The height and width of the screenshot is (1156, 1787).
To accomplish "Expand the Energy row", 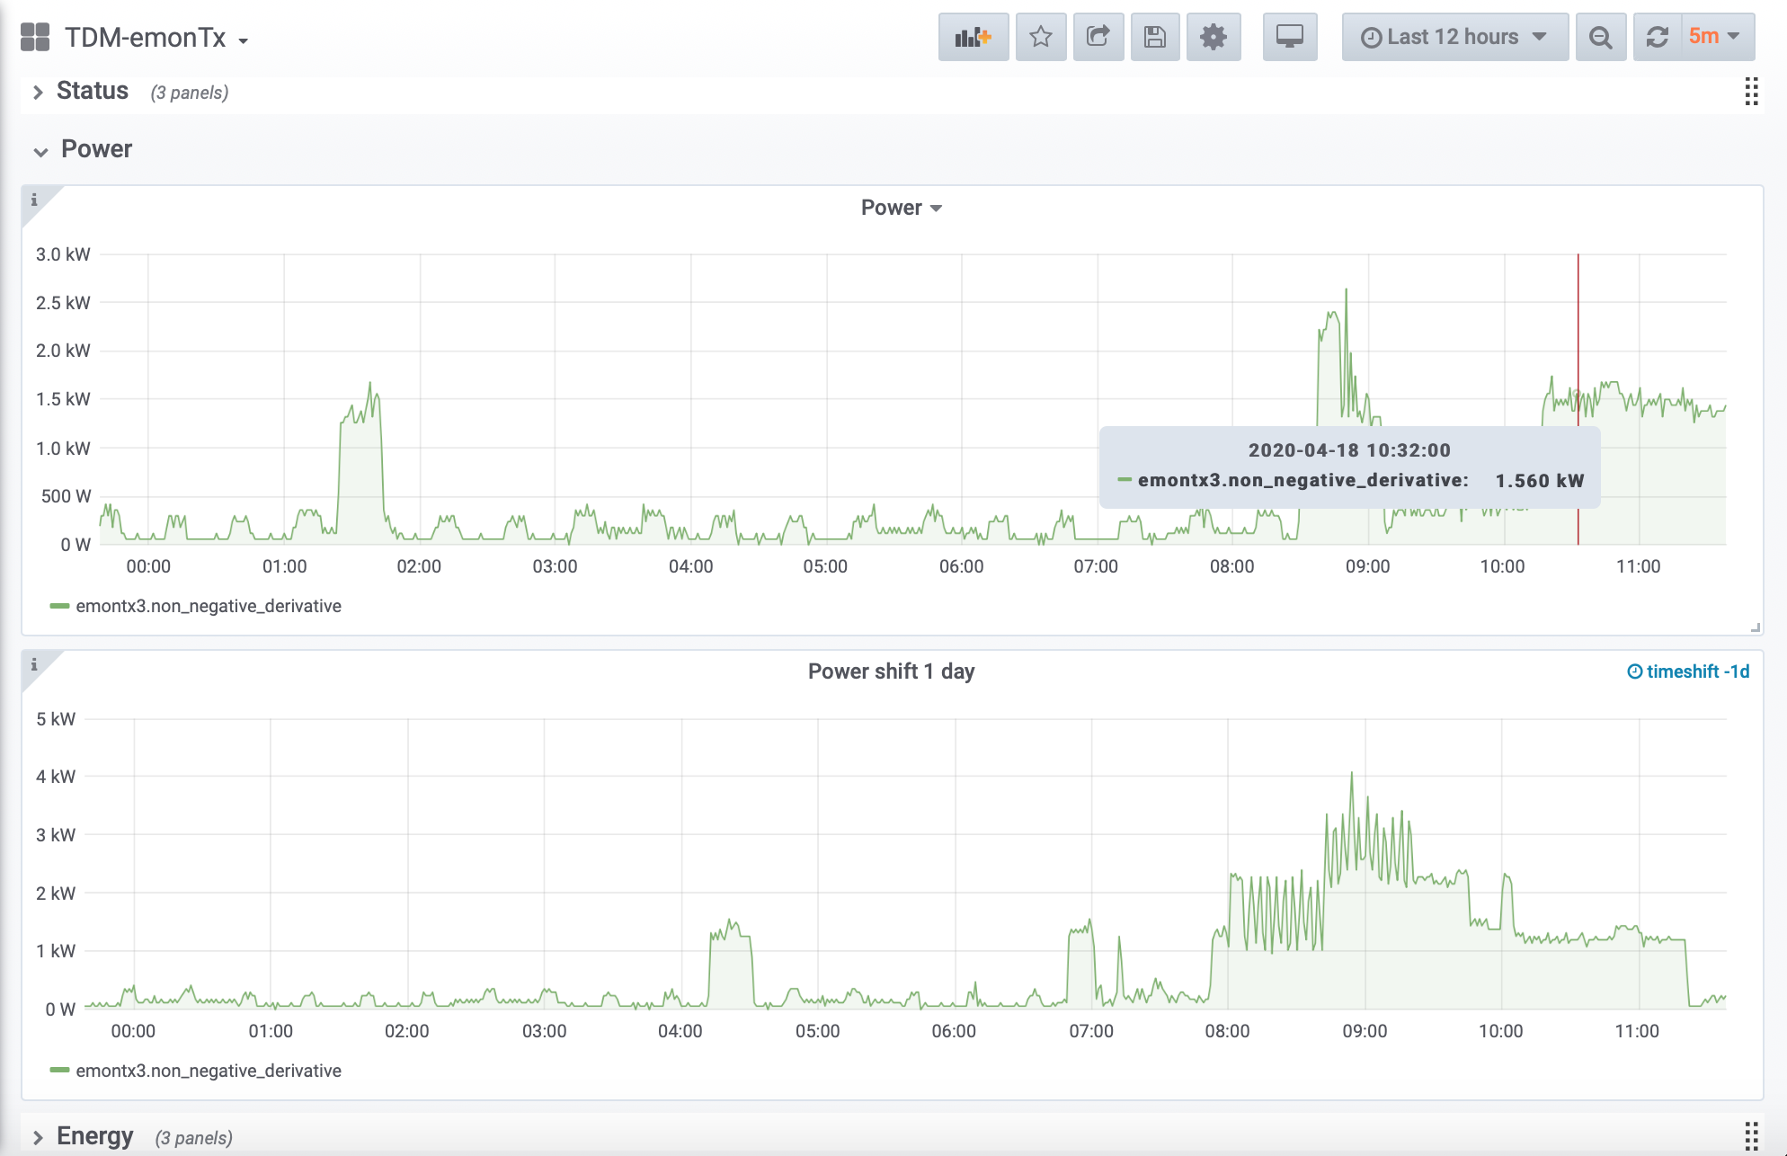I will 94,1136.
